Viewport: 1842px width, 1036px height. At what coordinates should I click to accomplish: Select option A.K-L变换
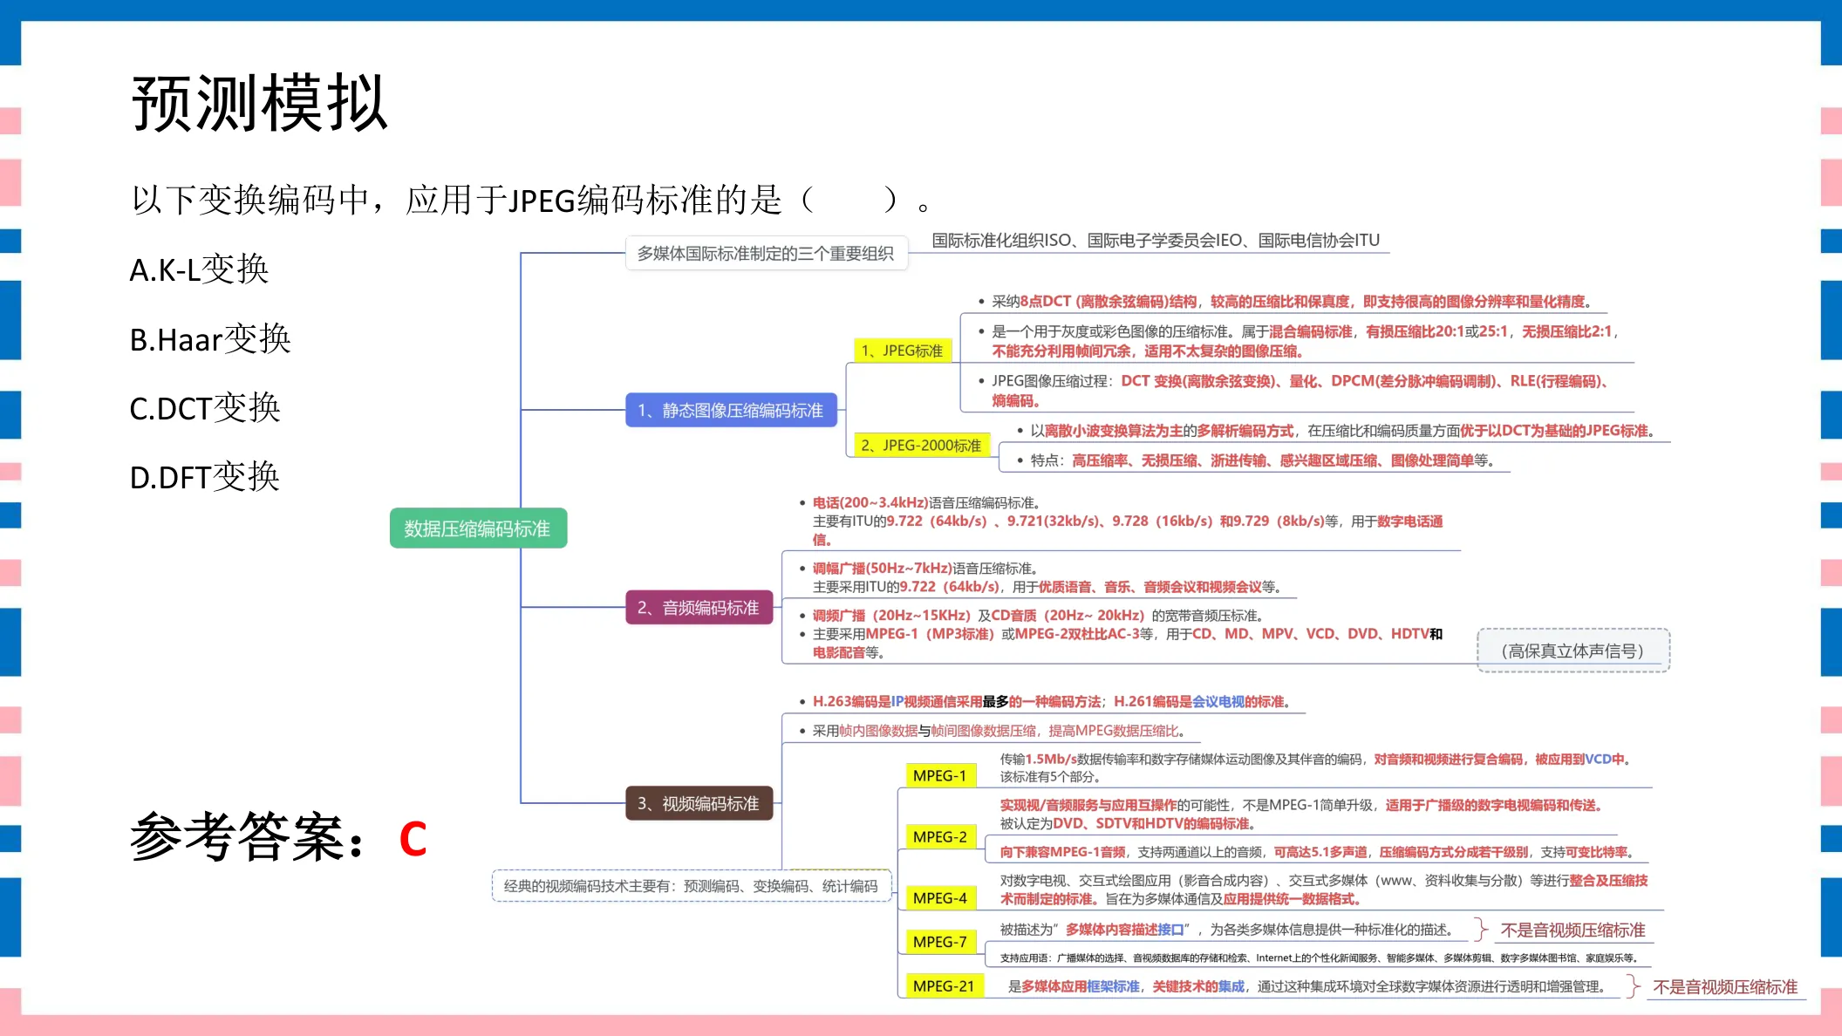pos(199,269)
